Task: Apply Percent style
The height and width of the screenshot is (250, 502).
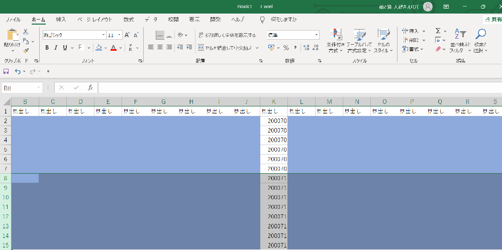Action: tap(286, 48)
